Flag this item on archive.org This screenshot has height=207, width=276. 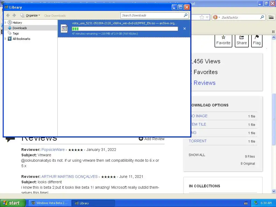click(x=257, y=41)
